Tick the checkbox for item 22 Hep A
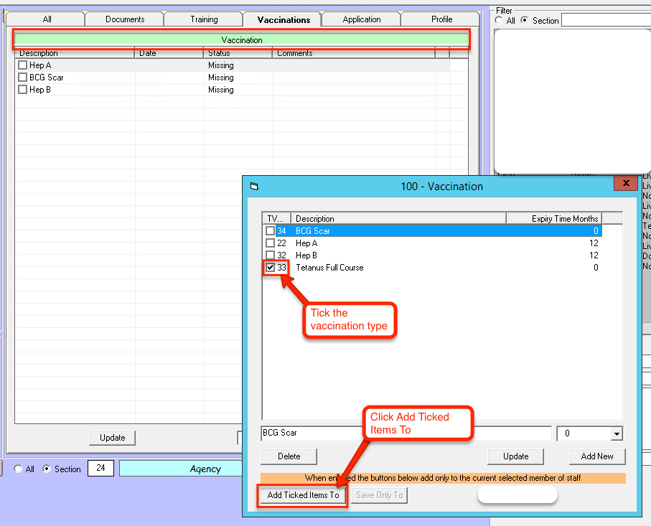The image size is (651, 526). [270, 243]
